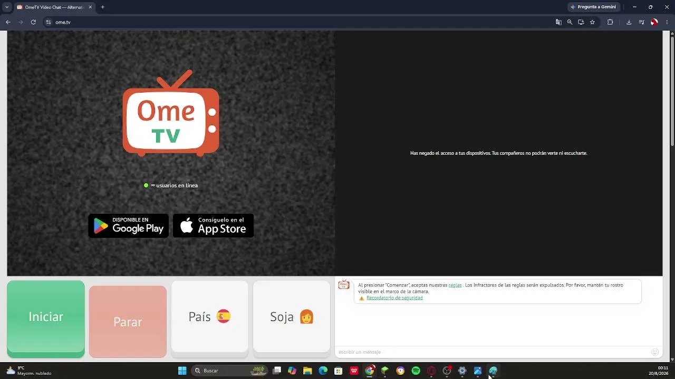Open the browser downloads icon

(629, 22)
